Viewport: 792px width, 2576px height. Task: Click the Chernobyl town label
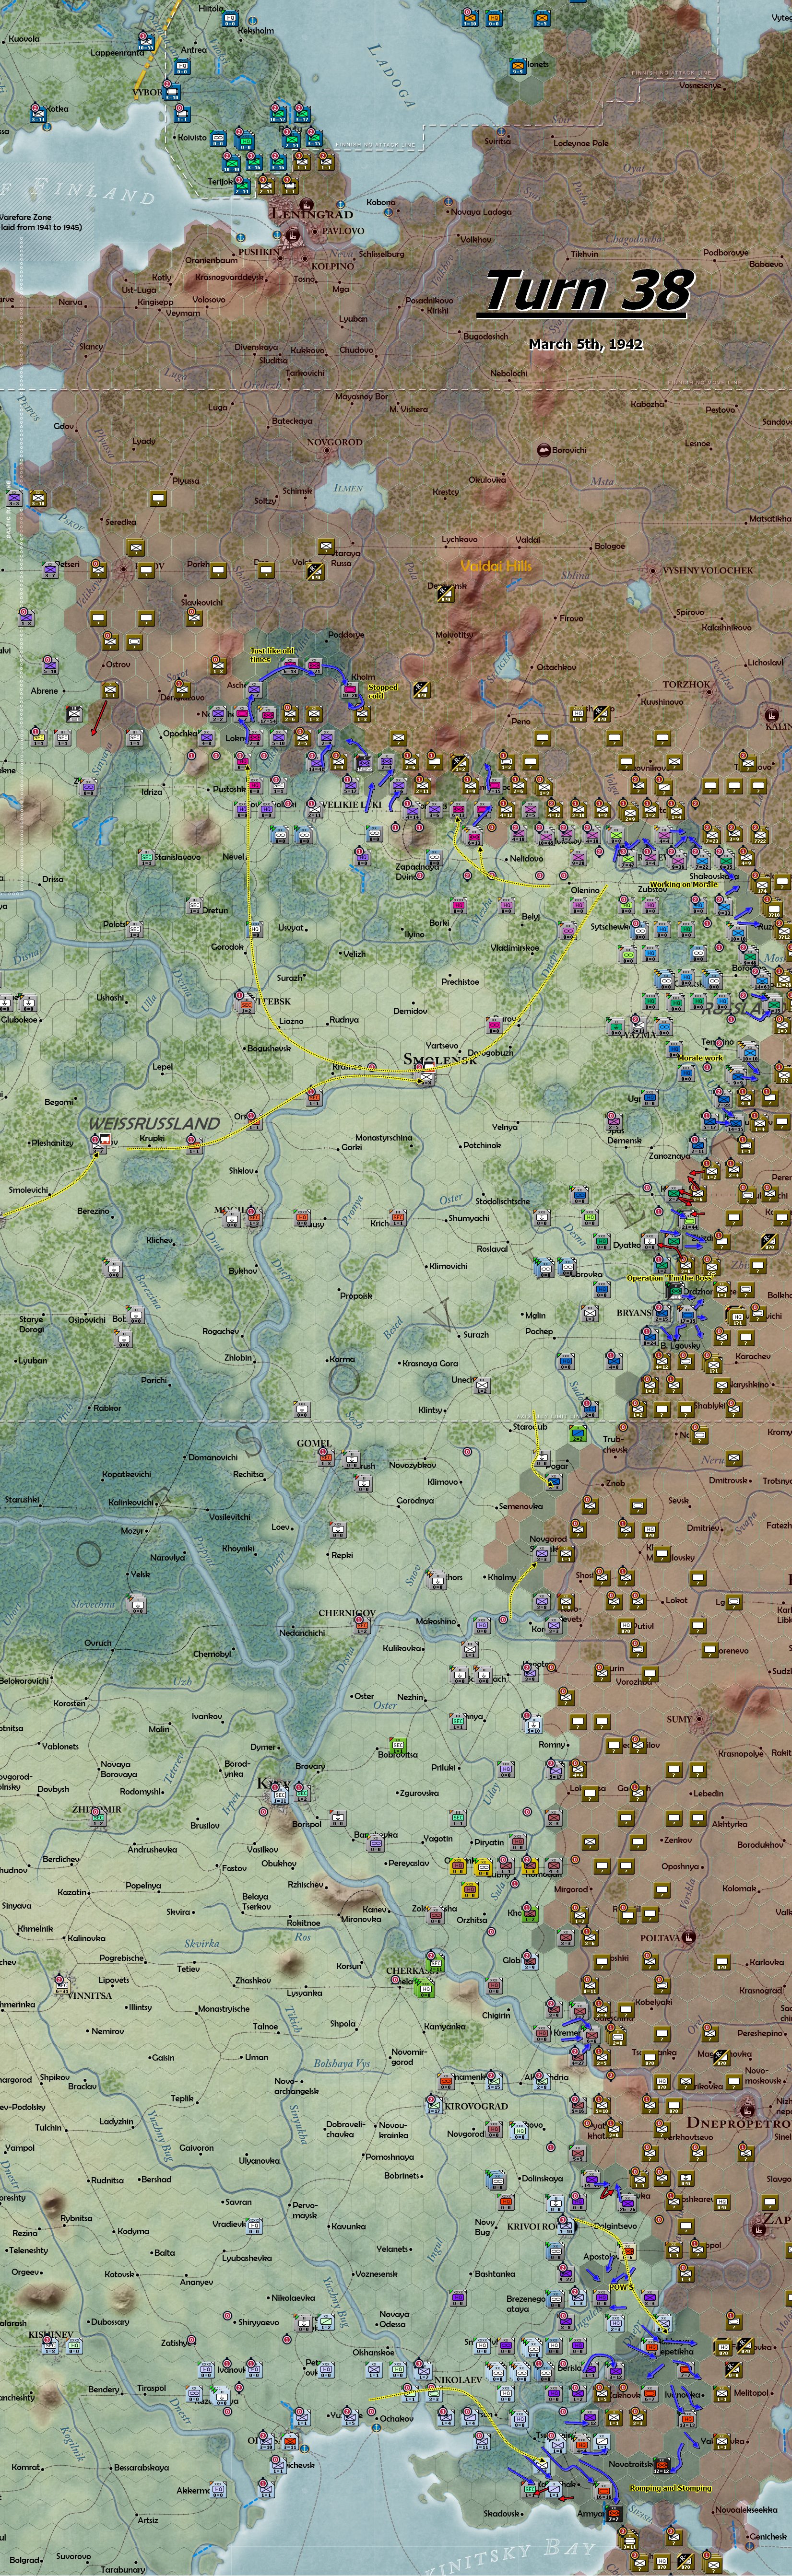211,1654
